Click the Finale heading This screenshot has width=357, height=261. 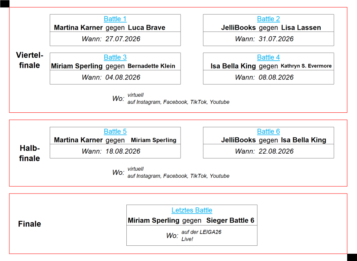(29, 224)
